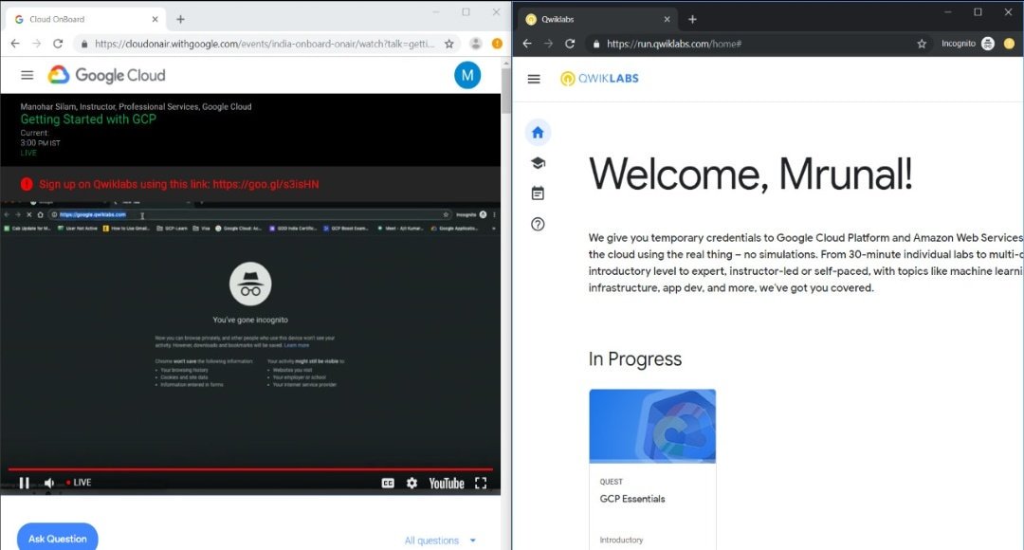Close the Cloud OnBoard tab
The width and height of the screenshot is (1024, 550).
155,20
